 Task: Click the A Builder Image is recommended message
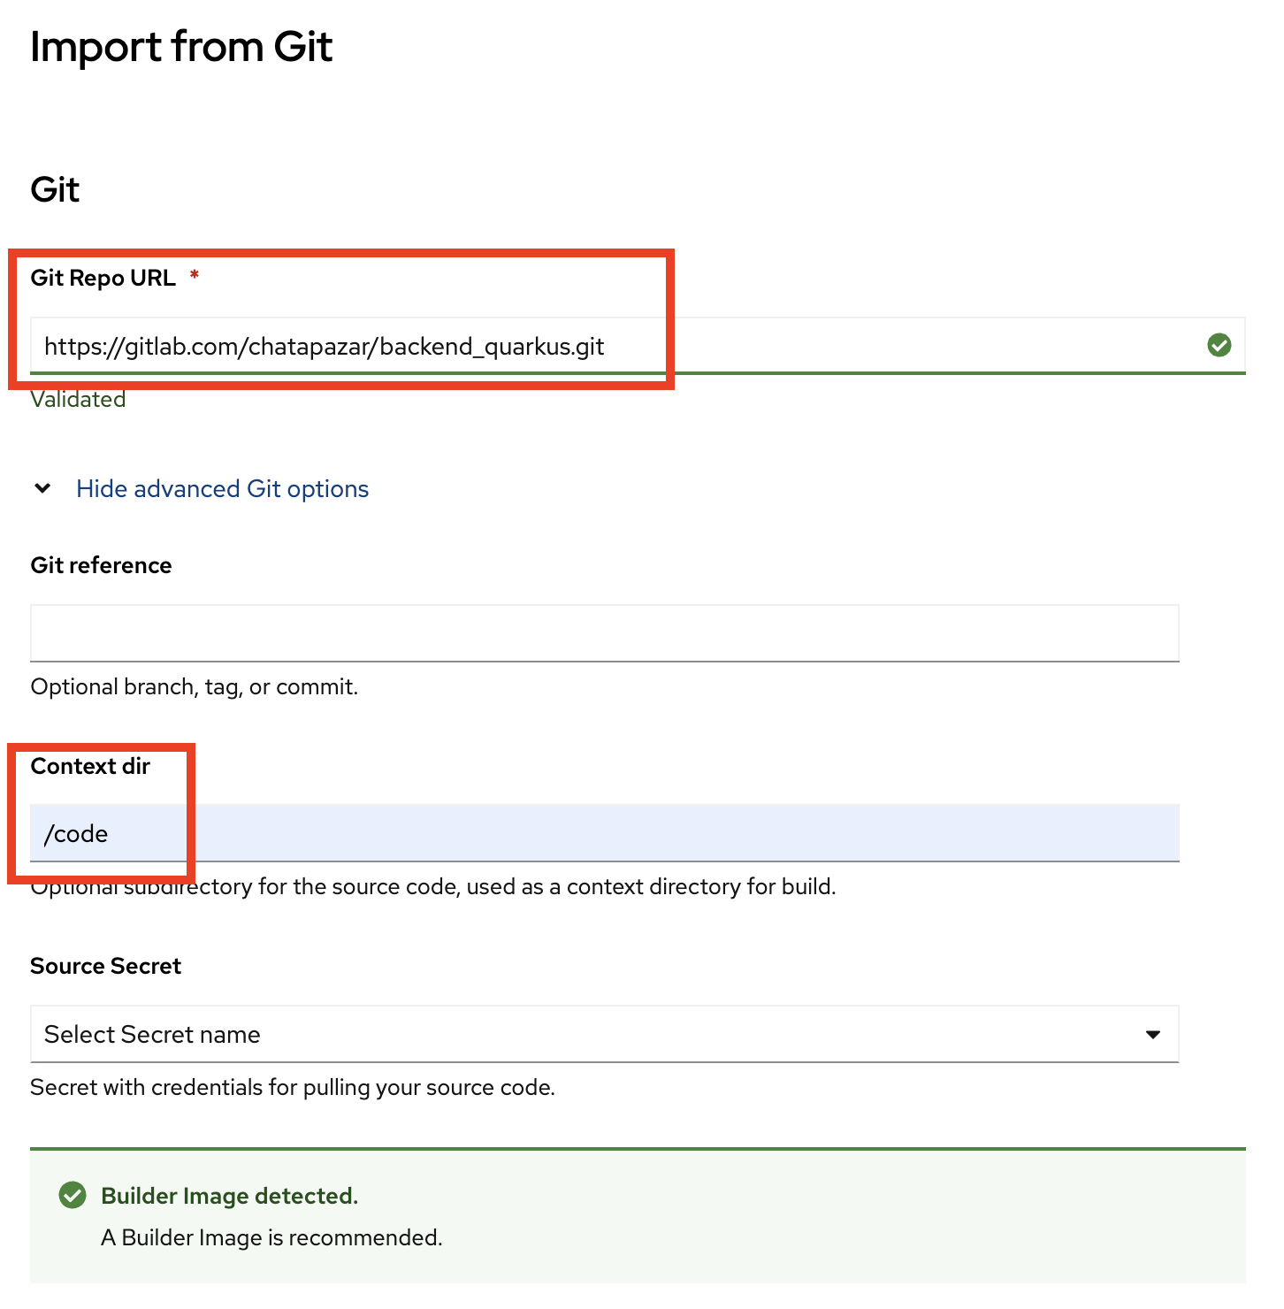(x=271, y=1237)
